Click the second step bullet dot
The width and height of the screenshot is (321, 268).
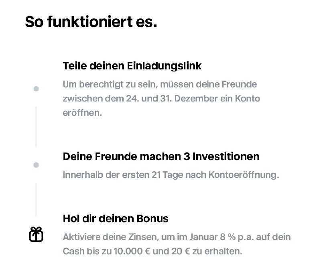pyautogui.click(x=36, y=165)
